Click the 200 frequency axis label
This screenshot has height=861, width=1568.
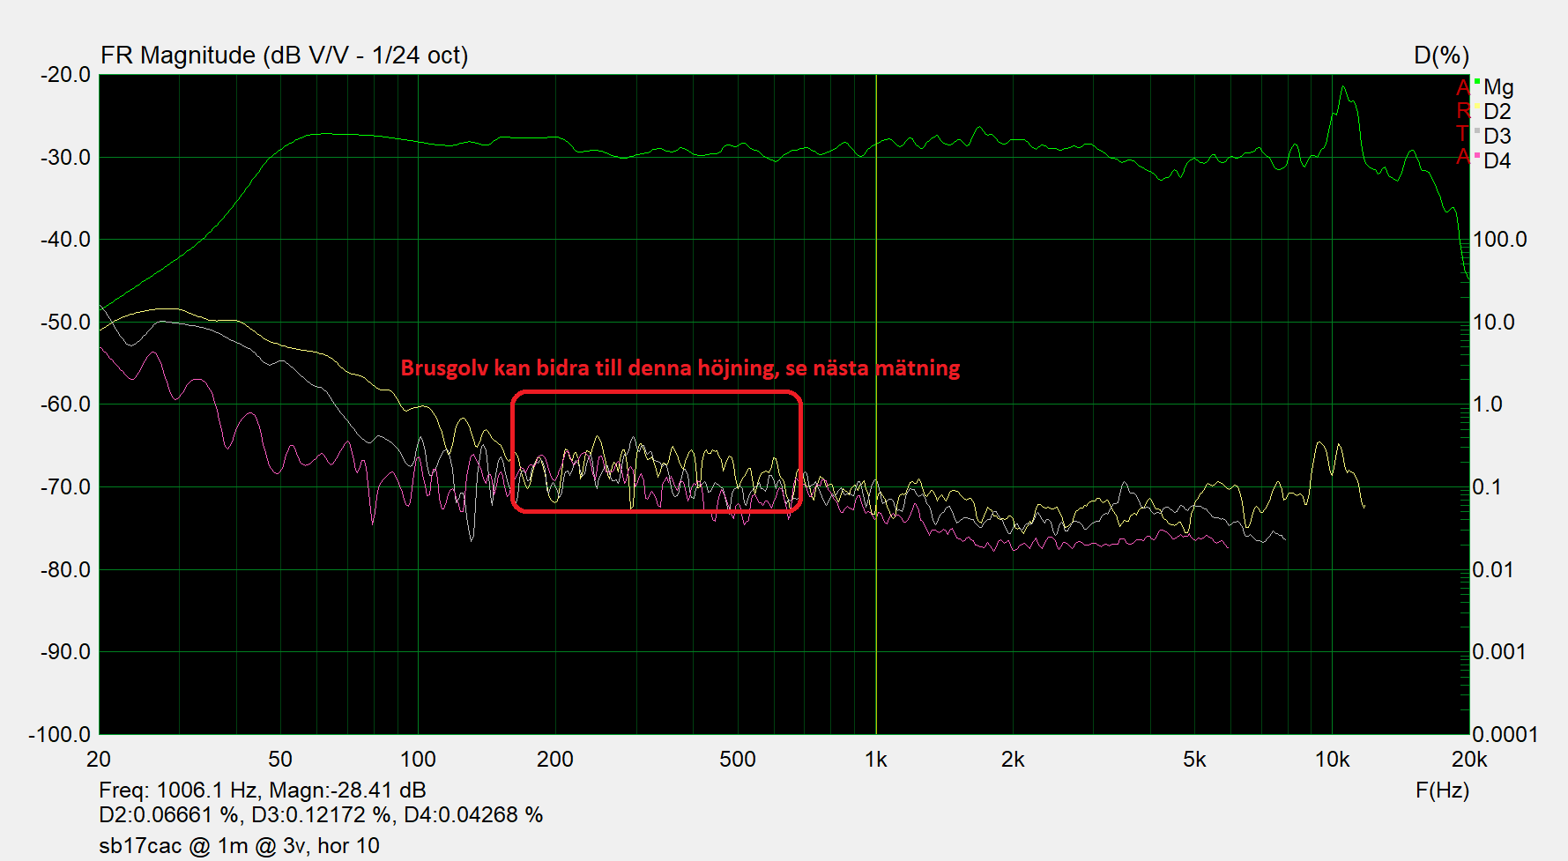click(555, 760)
